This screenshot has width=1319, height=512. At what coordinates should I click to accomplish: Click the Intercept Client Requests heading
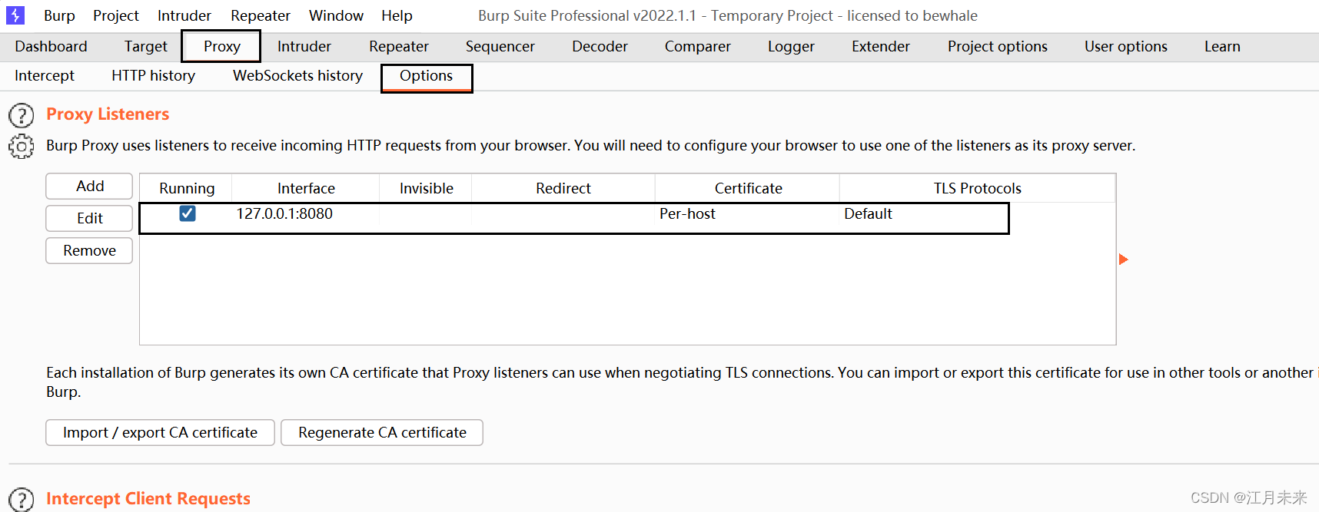tap(148, 498)
